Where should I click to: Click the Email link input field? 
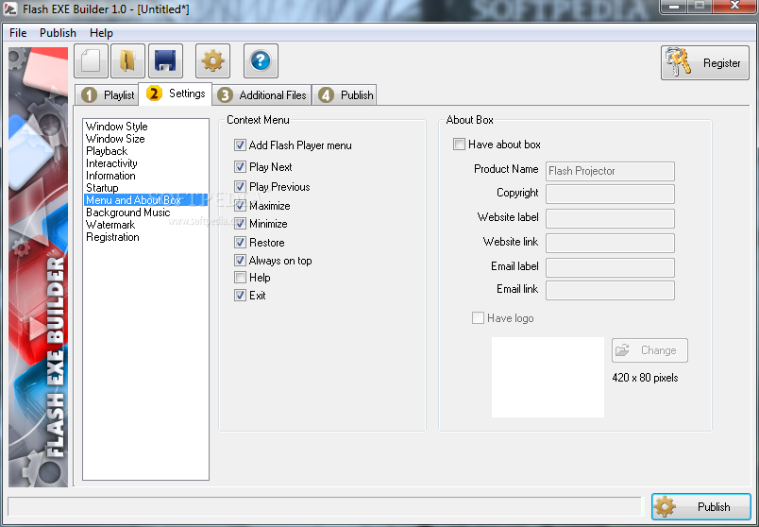610,290
